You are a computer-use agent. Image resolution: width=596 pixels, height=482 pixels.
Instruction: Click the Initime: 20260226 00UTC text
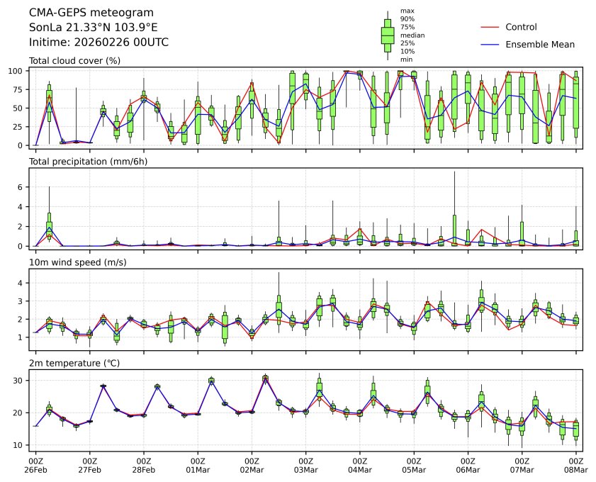[x=99, y=43]
